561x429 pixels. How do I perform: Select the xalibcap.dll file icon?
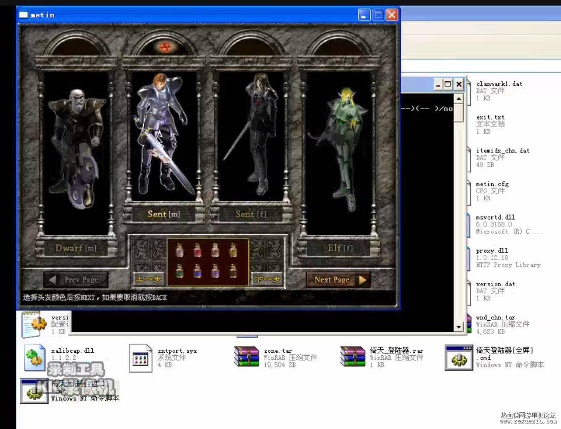[35, 357]
